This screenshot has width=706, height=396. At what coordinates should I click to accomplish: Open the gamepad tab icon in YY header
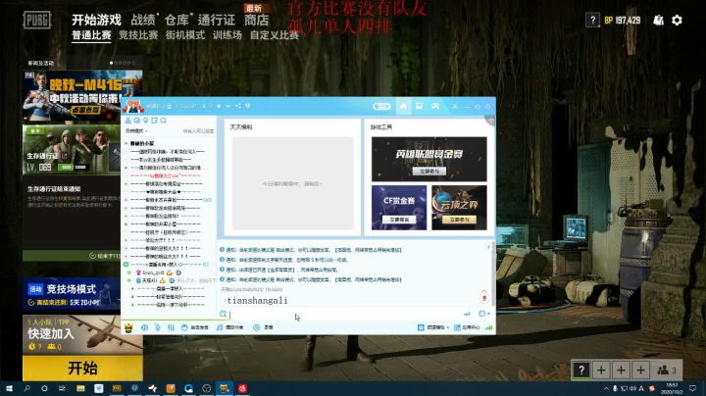pyautogui.click(x=435, y=106)
